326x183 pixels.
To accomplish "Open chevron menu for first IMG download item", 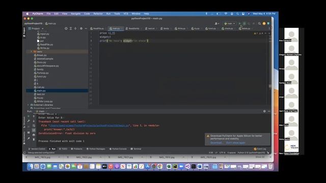I will point(59,157).
